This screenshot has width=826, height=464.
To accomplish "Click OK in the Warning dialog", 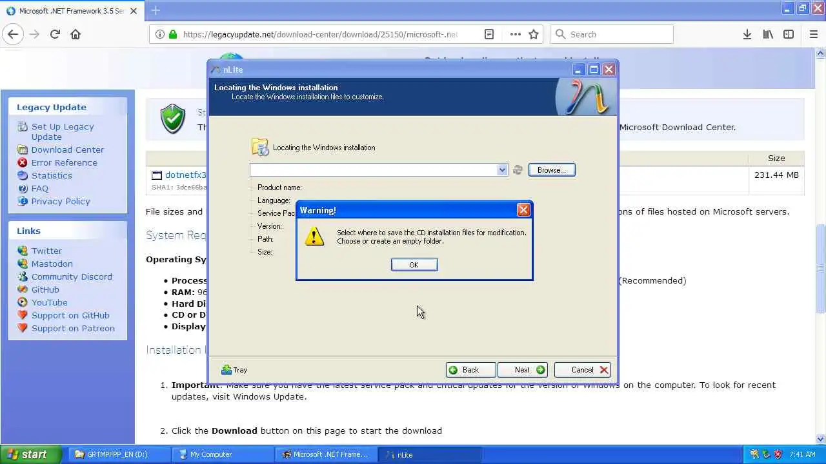I will click(x=414, y=265).
